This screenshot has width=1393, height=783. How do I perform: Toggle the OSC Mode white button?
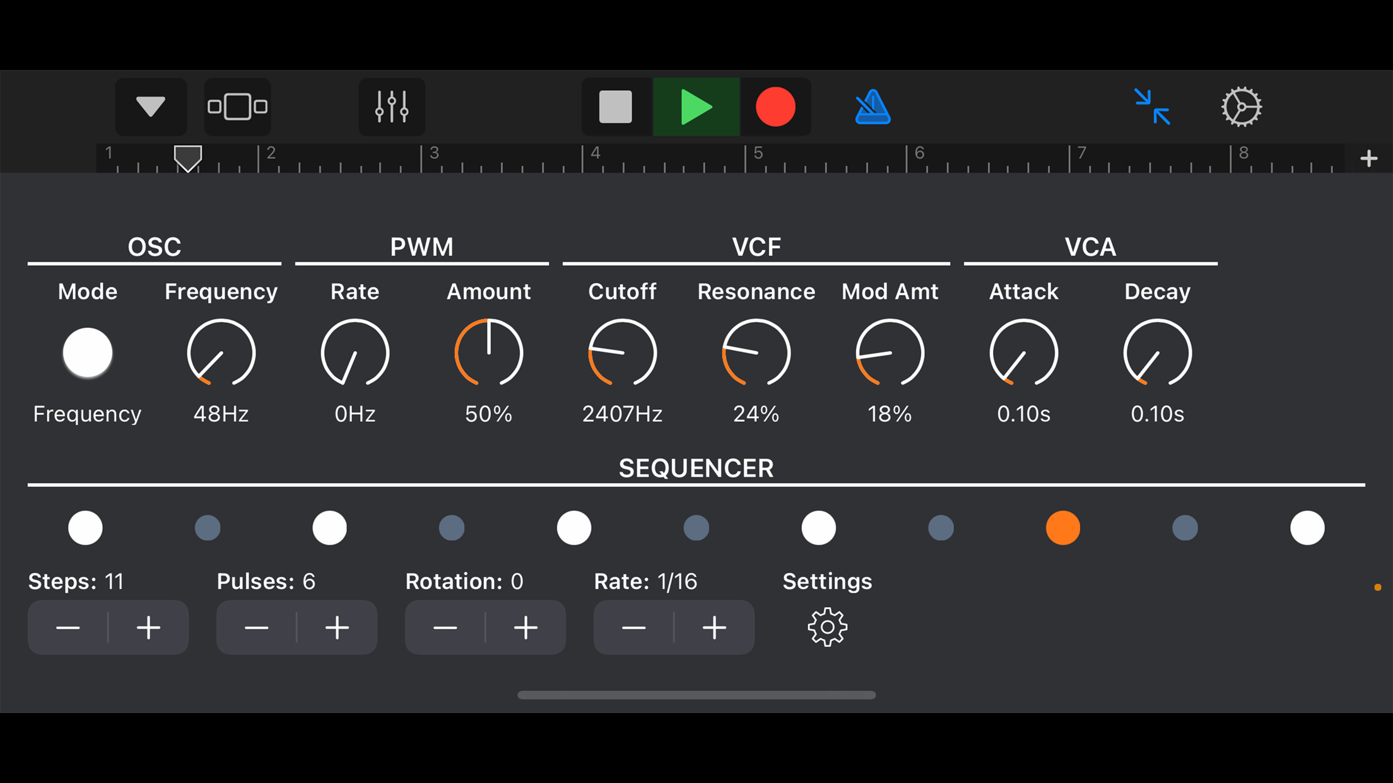point(88,352)
